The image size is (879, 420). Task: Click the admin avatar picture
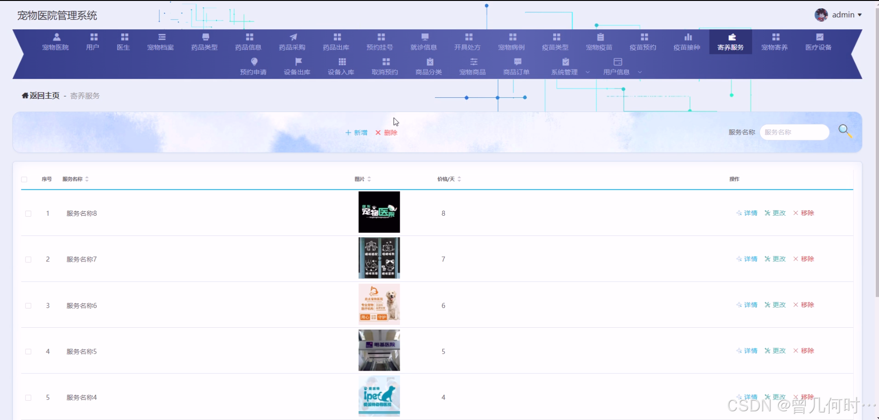(x=821, y=15)
